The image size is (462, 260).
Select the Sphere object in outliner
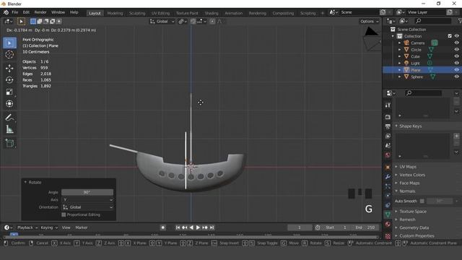(x=417, y=77)
